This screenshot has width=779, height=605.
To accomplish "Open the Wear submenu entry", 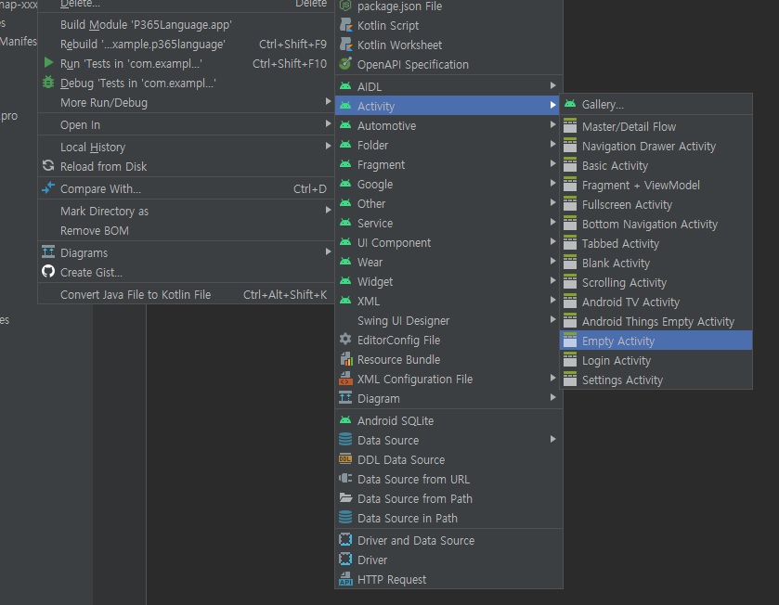I will pos(448,262).
